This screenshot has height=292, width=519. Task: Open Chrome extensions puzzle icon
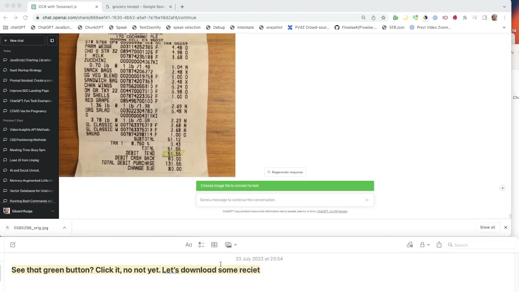click(x=465, y=17)
